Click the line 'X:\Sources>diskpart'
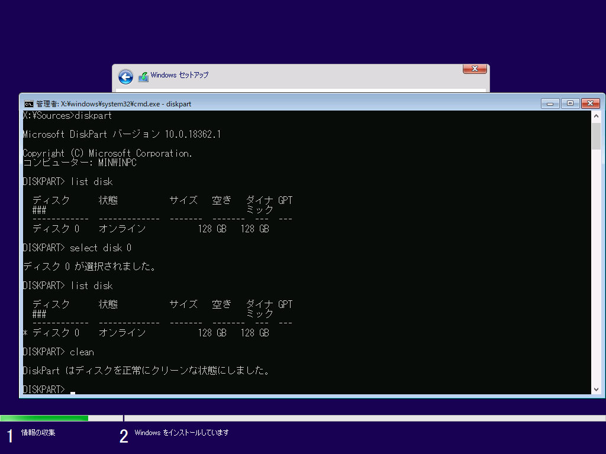The width and height of the screenshot is (606, 454). coord(67,115)
